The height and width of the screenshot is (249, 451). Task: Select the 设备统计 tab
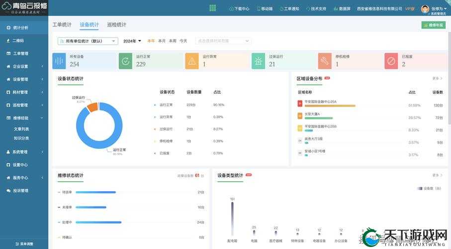click(89, 25)
